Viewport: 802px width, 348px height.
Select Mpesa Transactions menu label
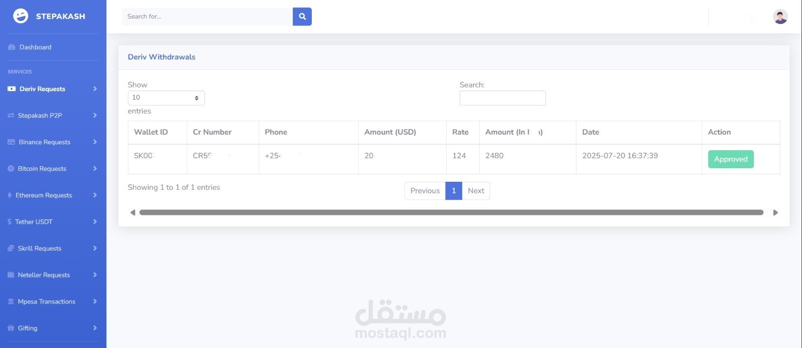click(x=47, y=301)
